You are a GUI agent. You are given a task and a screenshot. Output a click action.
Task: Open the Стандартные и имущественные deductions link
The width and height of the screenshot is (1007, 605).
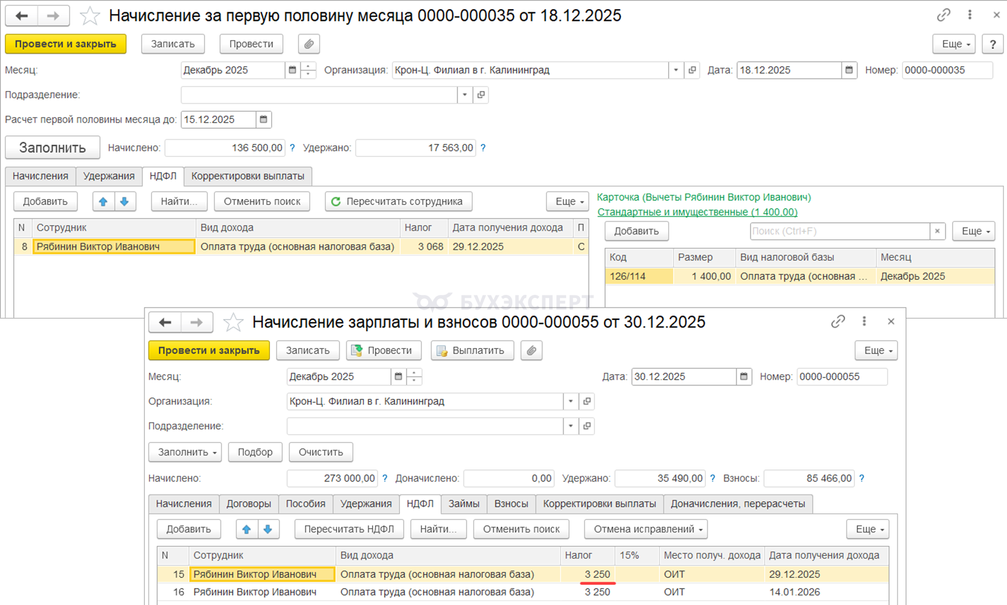(x=697, y=212)
